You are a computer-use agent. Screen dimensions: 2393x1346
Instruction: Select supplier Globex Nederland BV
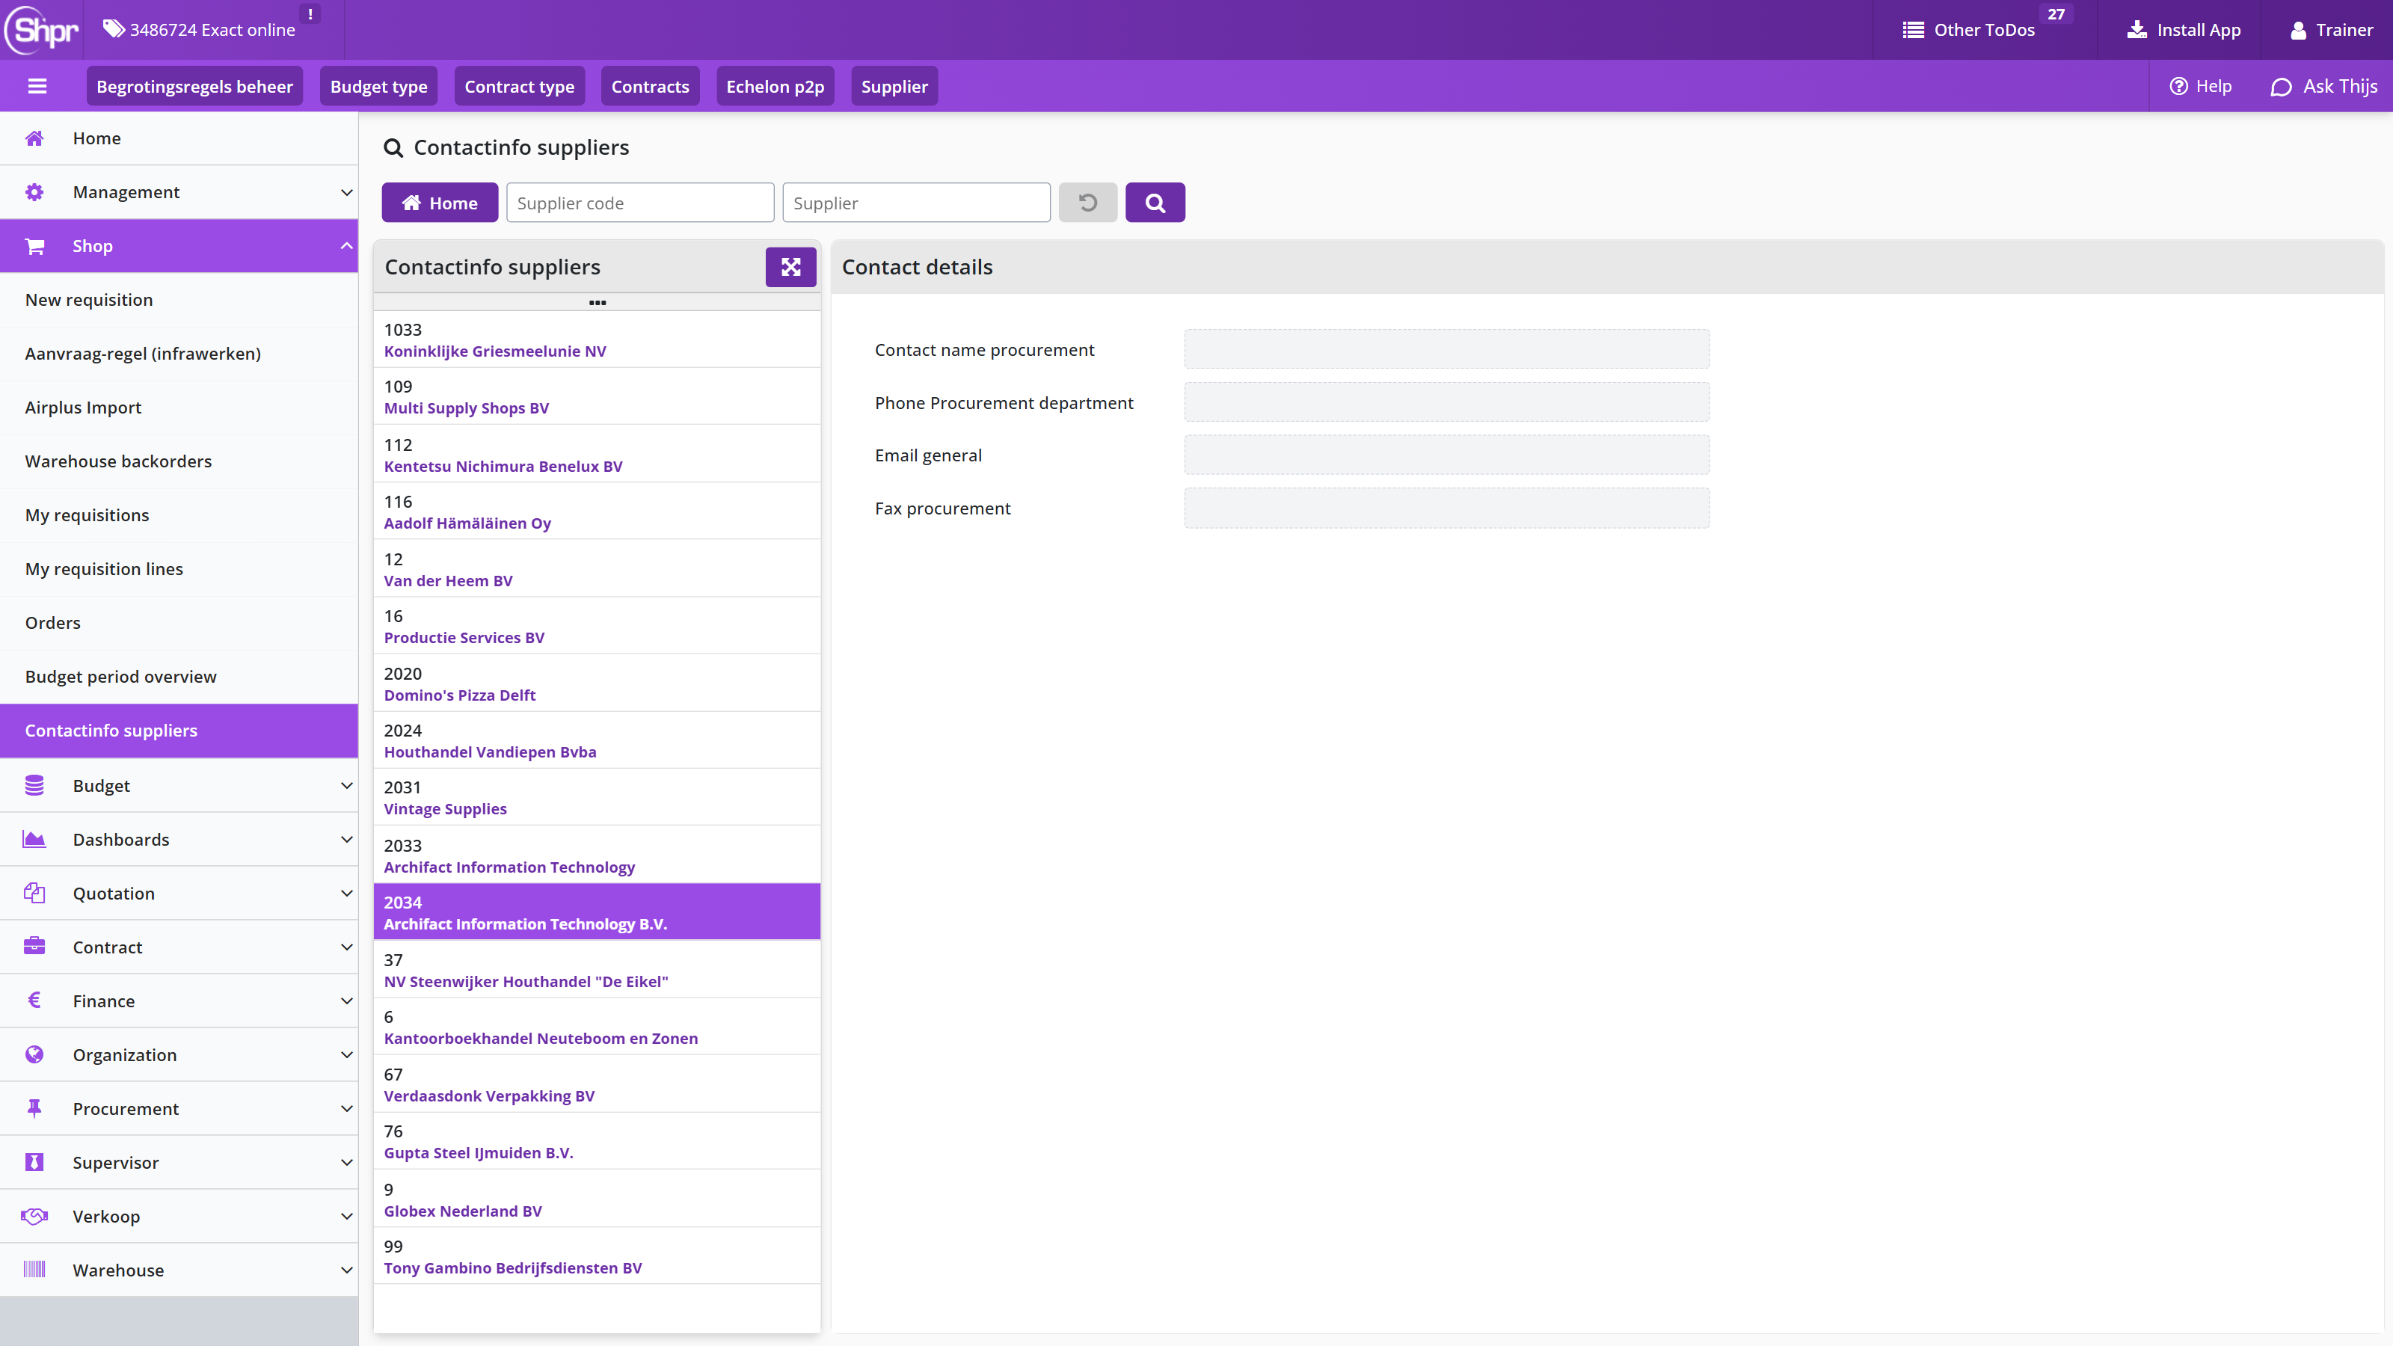point(597,1199)
